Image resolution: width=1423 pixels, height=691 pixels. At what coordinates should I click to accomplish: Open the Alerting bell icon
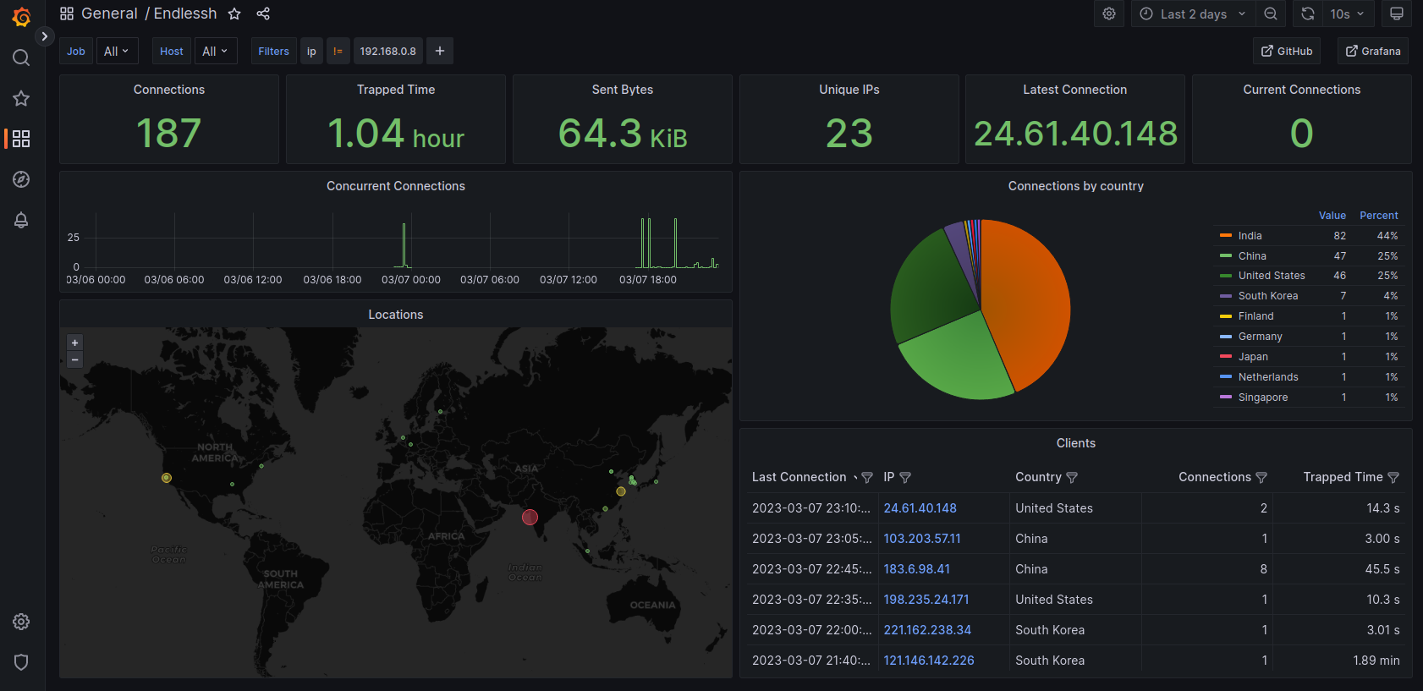(21, 220)
